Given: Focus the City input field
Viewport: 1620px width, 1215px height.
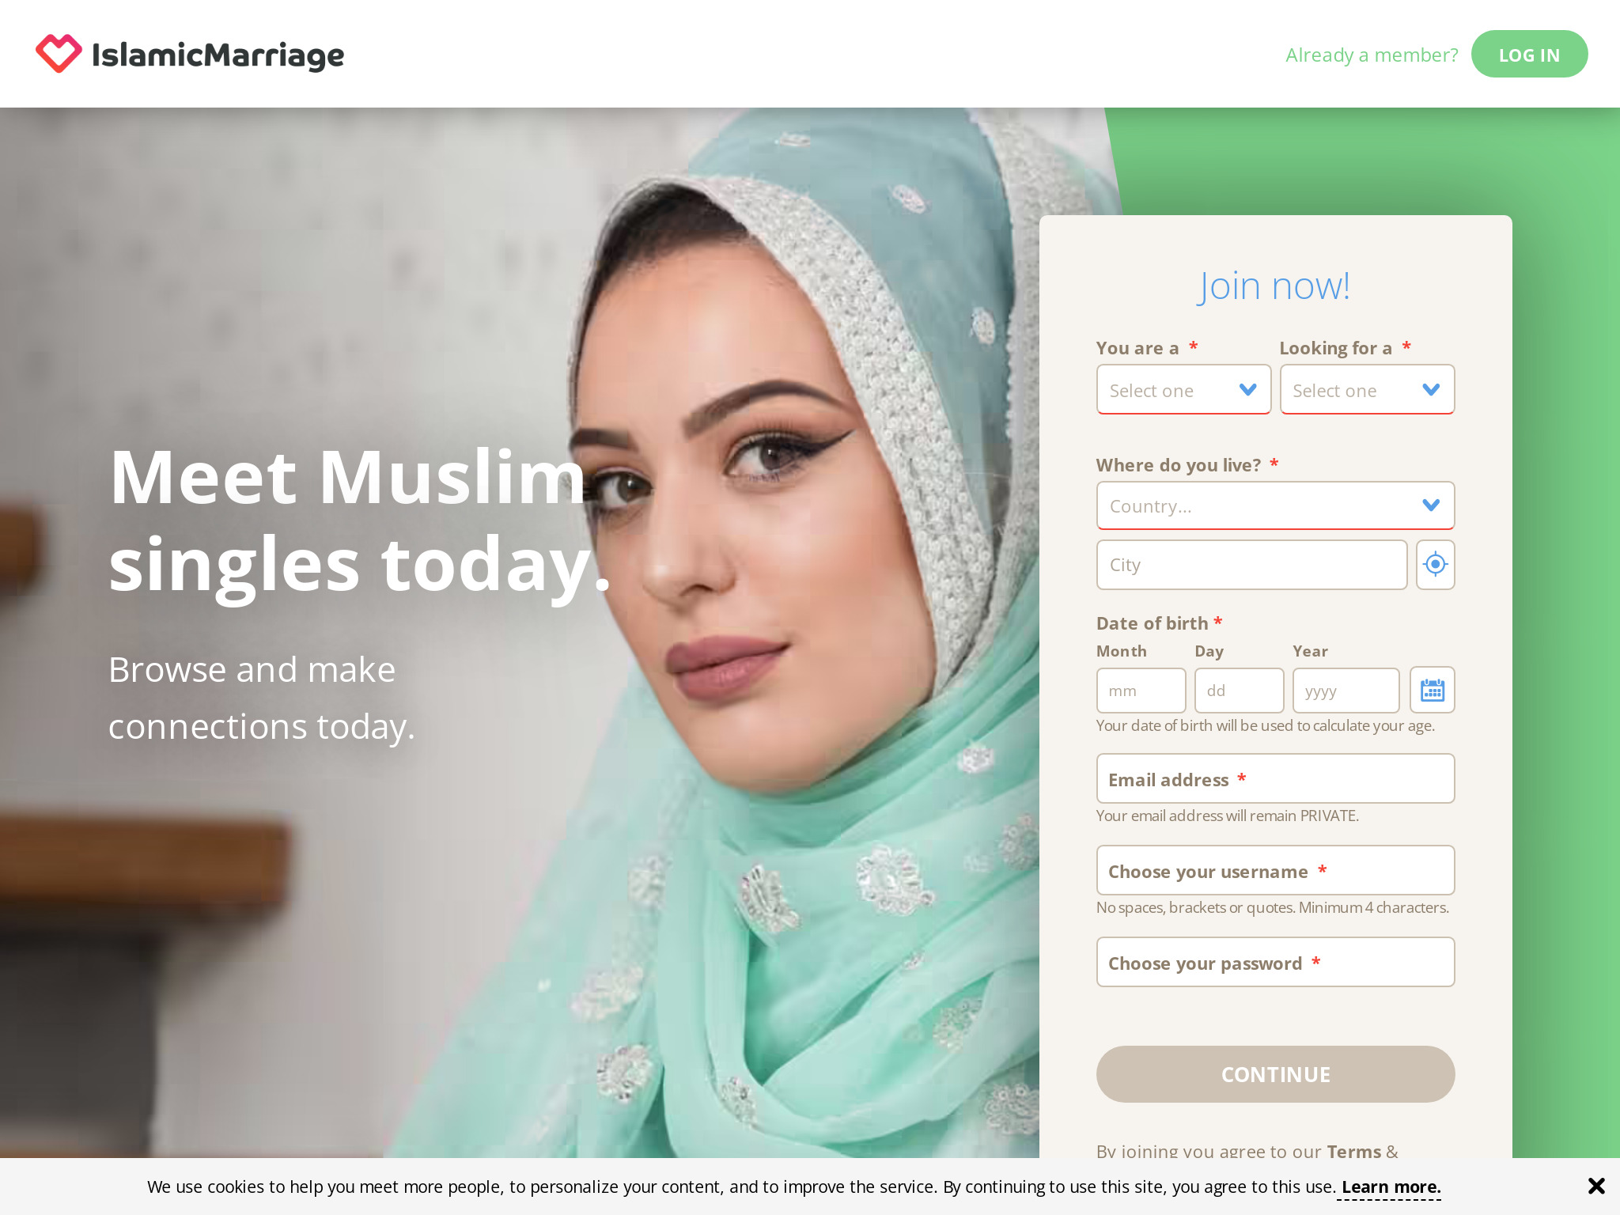Looking at the screenshot, I should click(1251, 565).
